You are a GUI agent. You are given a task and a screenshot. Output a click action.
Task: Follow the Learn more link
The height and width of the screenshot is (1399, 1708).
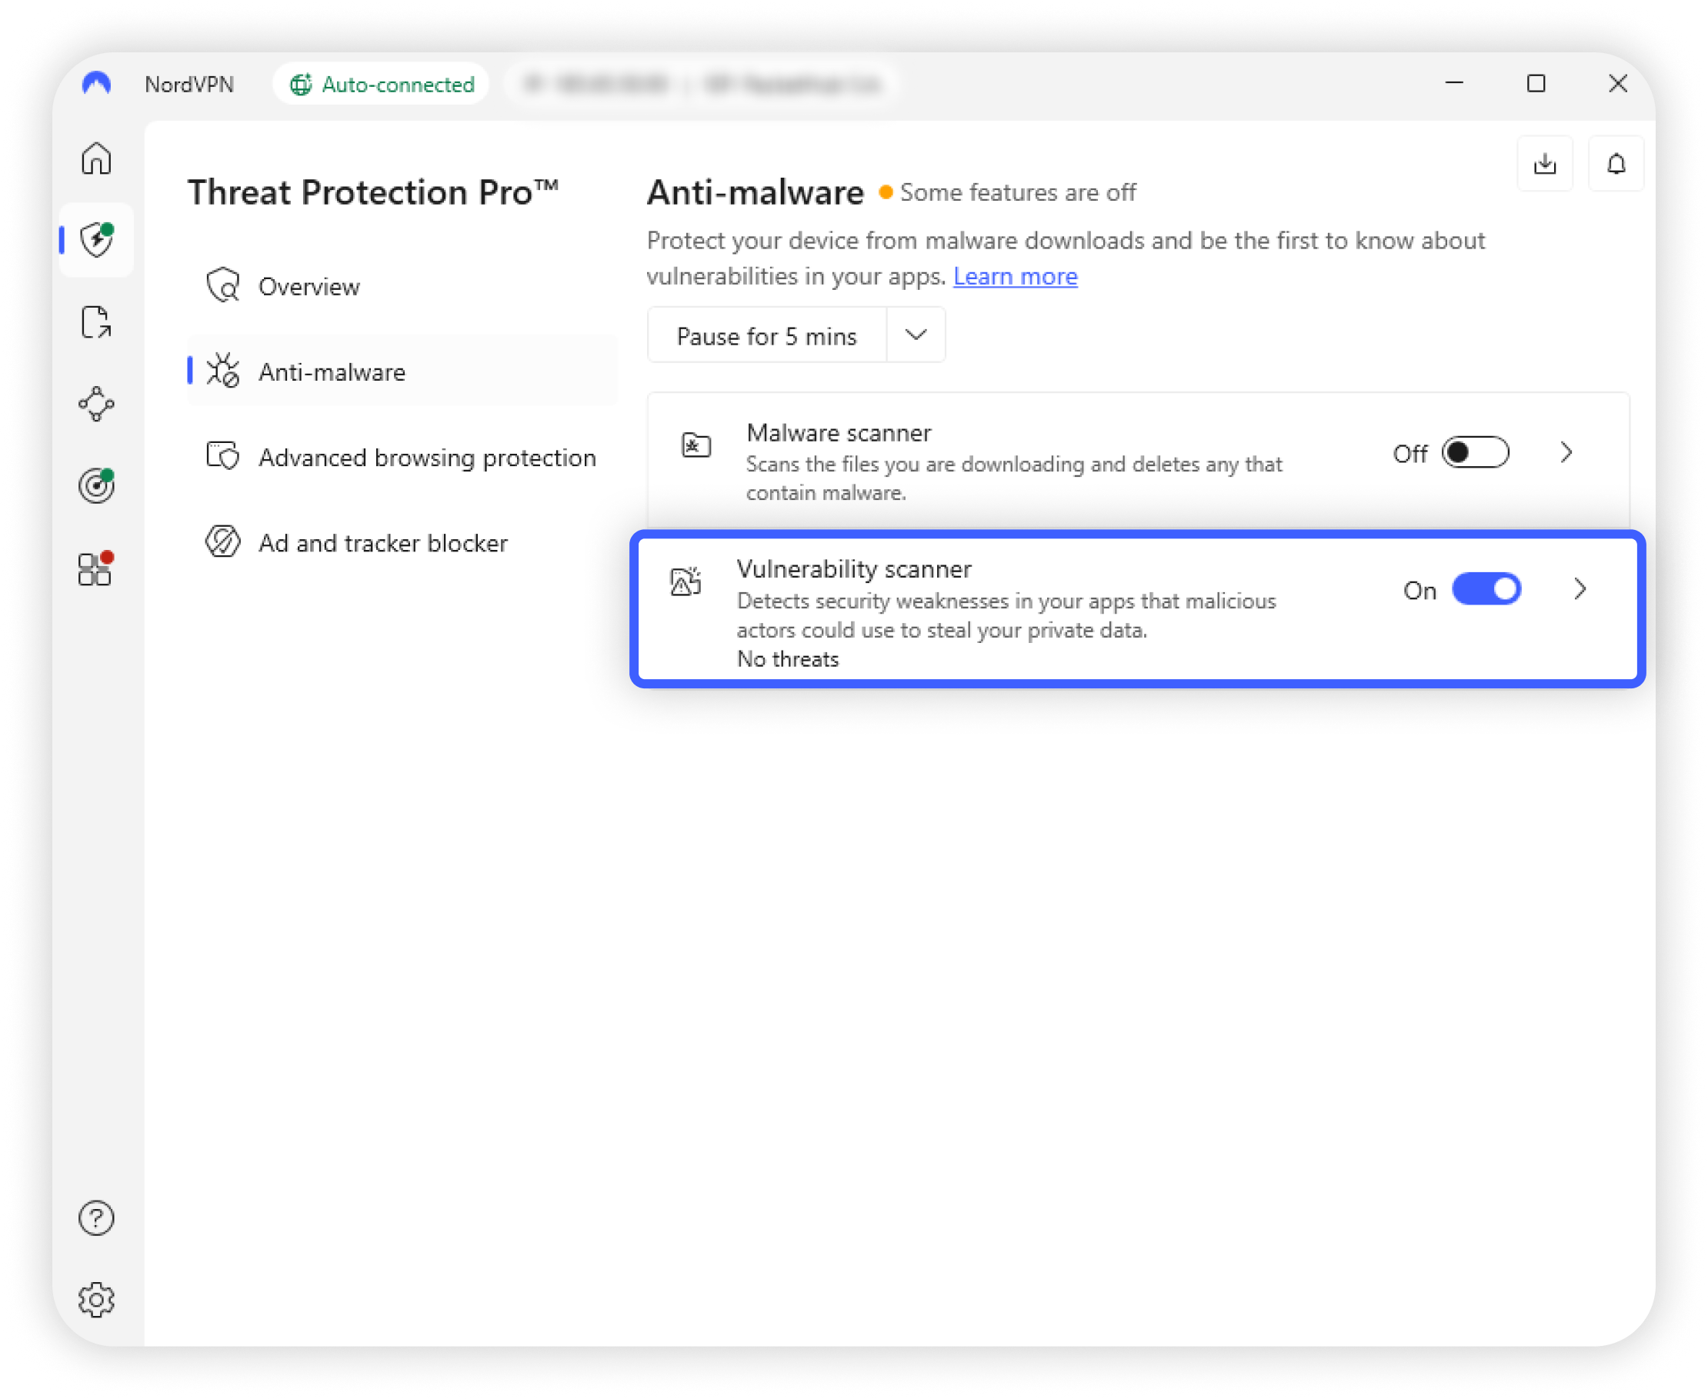click(1015, 276)
